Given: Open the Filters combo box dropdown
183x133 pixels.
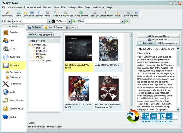Looking at the screenshot, I should tap(122, 21).
